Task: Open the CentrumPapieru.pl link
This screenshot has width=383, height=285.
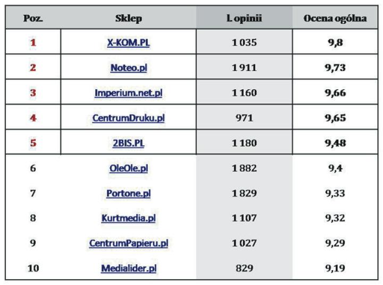Action: tap(128, 243)
